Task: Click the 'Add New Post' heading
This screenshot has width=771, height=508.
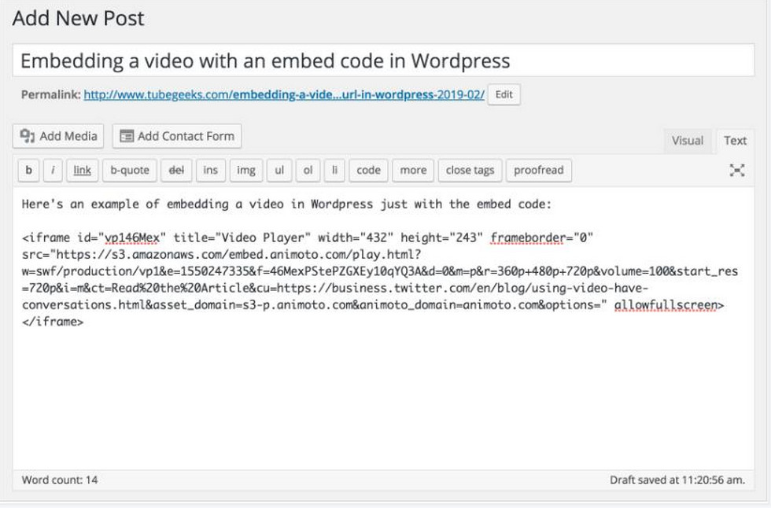Action: click(x=78, y=18)
